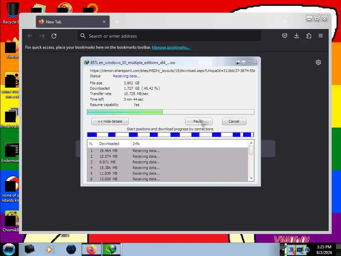
Task: Open the Enderman desktop icon
Action: click(10, 152)
